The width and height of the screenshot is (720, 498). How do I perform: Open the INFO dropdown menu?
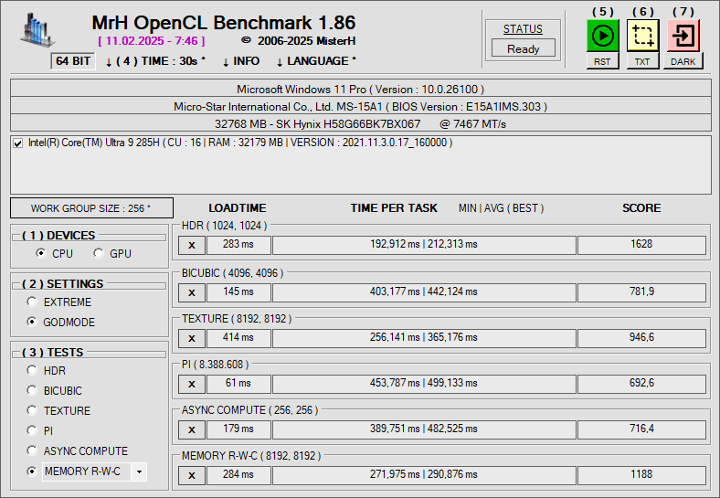pyautogui.click(x=241, y=61)
